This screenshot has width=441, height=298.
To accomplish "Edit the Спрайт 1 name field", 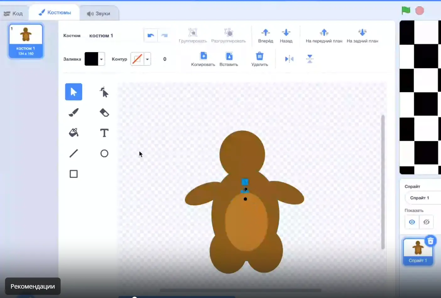I will [423, 198].
